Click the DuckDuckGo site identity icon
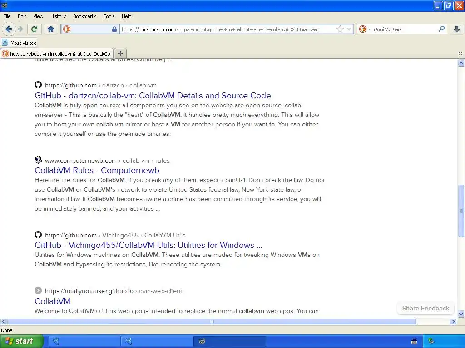The width and height of the screenshot is (465, 348). pos(67,29)
